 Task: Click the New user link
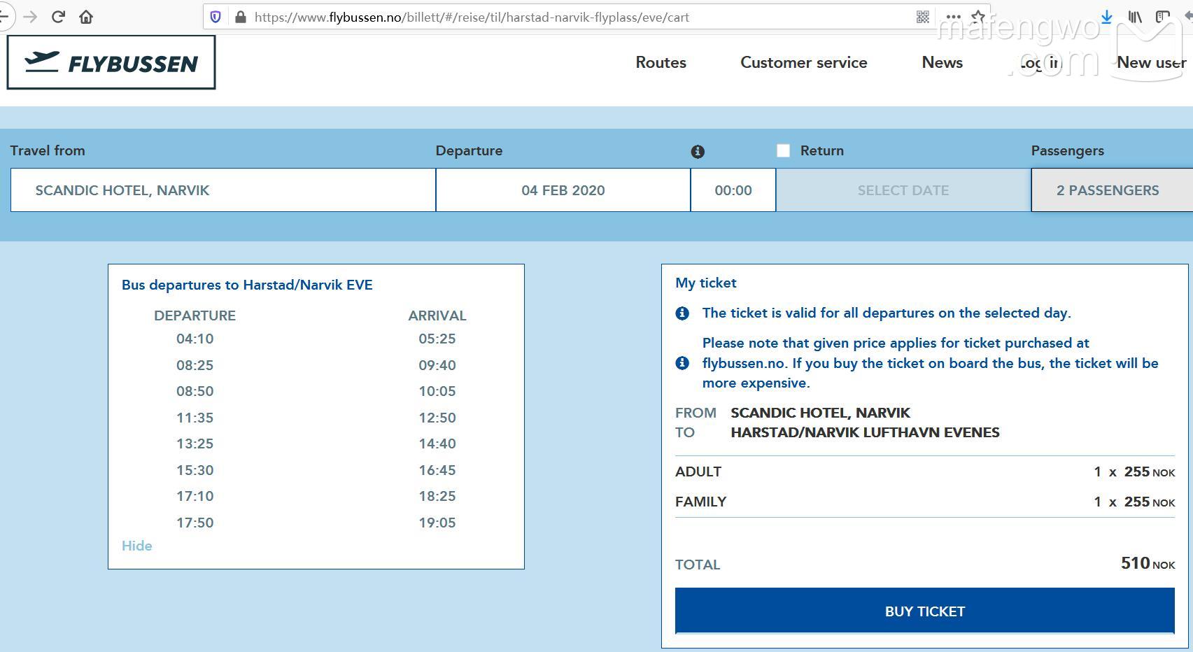(1152, 62)
